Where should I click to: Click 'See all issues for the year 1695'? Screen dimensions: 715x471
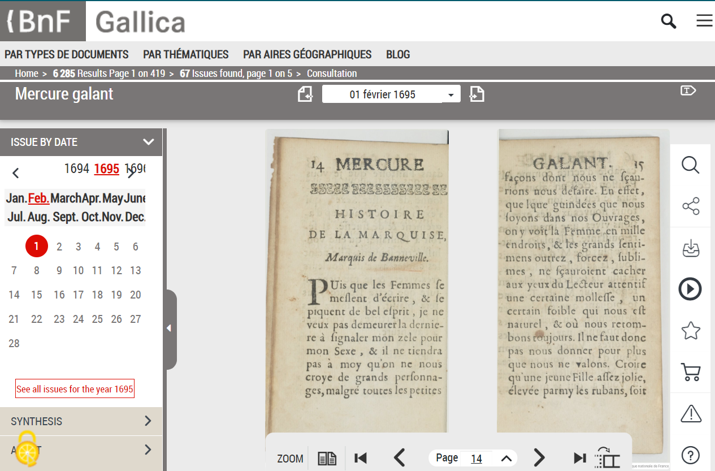pyautogui.click(x=74, y=388)
